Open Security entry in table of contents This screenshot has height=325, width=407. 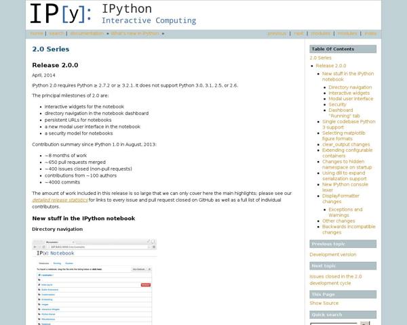[x=337, y=104]
